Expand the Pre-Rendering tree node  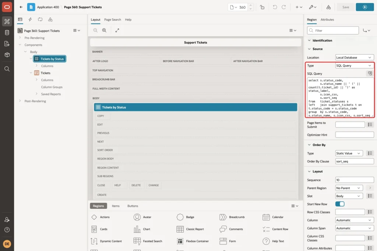click(x=20, y=38)
